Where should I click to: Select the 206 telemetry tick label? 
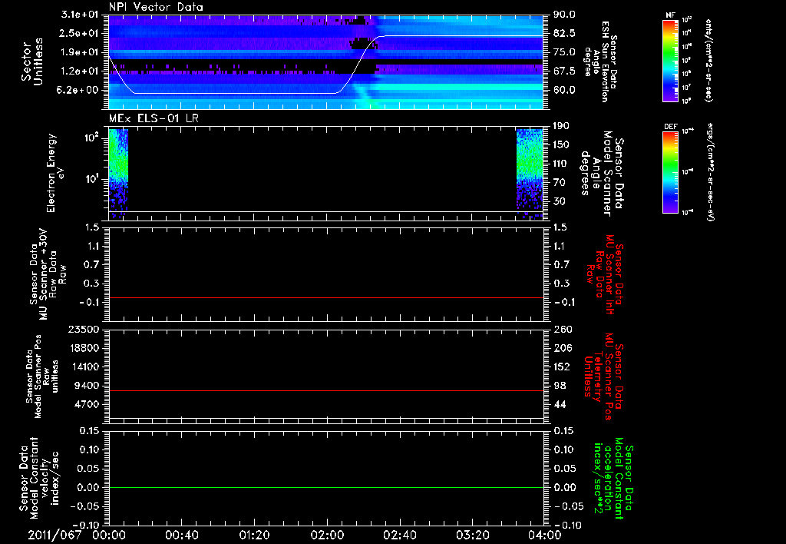(561, 348)
